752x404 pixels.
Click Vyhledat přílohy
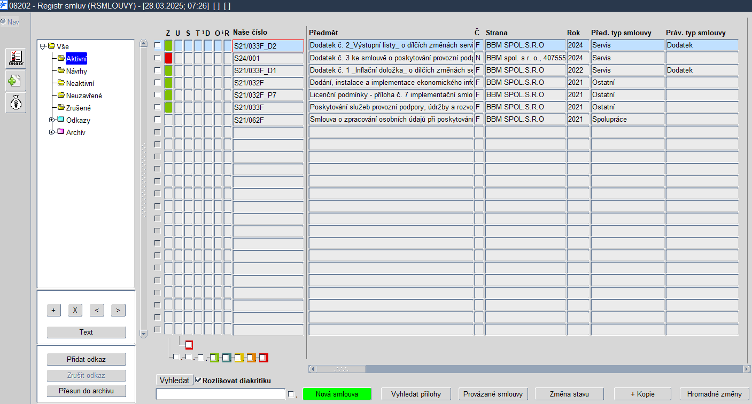(416, 394)
